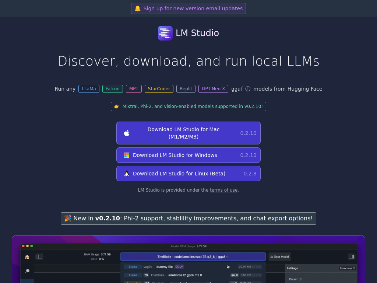Click the info icon next to Preset

click(x=300, y=279)
